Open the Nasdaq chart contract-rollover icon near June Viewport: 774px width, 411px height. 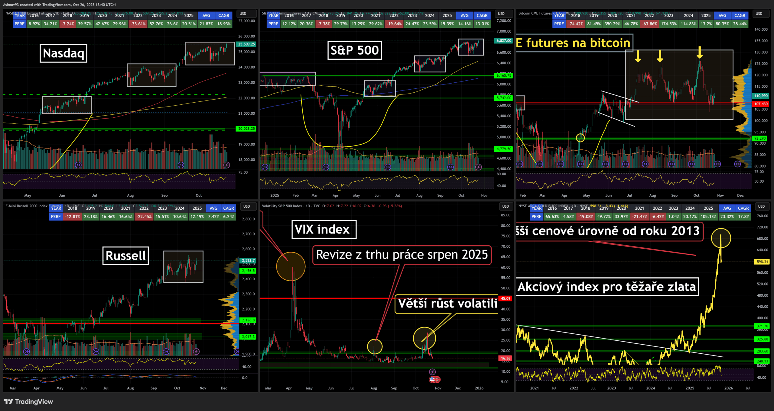click(x=78, y=165)
